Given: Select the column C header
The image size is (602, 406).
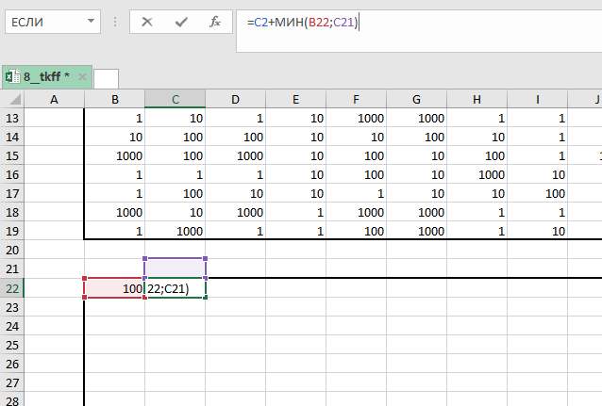Looking at the screenshot, I should (175, 99).
